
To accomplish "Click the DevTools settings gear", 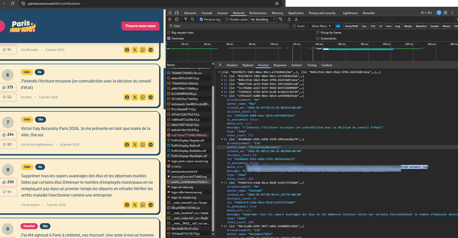I will click(x=445, y=13).
